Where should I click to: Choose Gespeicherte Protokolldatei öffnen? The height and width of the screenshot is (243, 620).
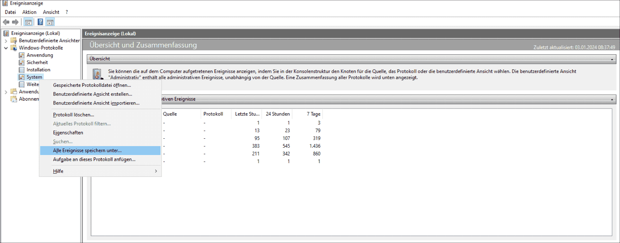100,85
